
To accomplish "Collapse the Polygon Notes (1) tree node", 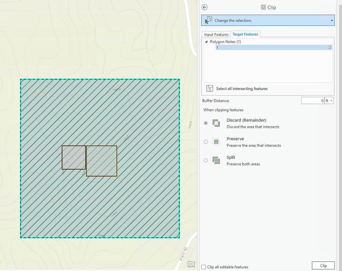I will click(206, 42).
